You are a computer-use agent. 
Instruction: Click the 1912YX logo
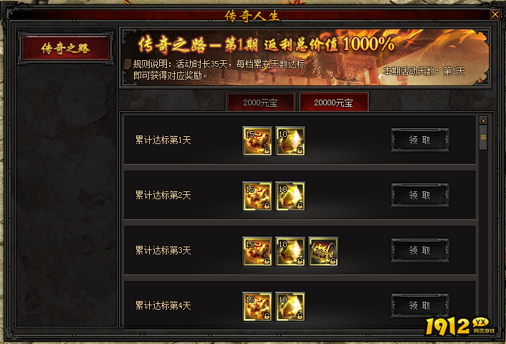tap(459, 326)
